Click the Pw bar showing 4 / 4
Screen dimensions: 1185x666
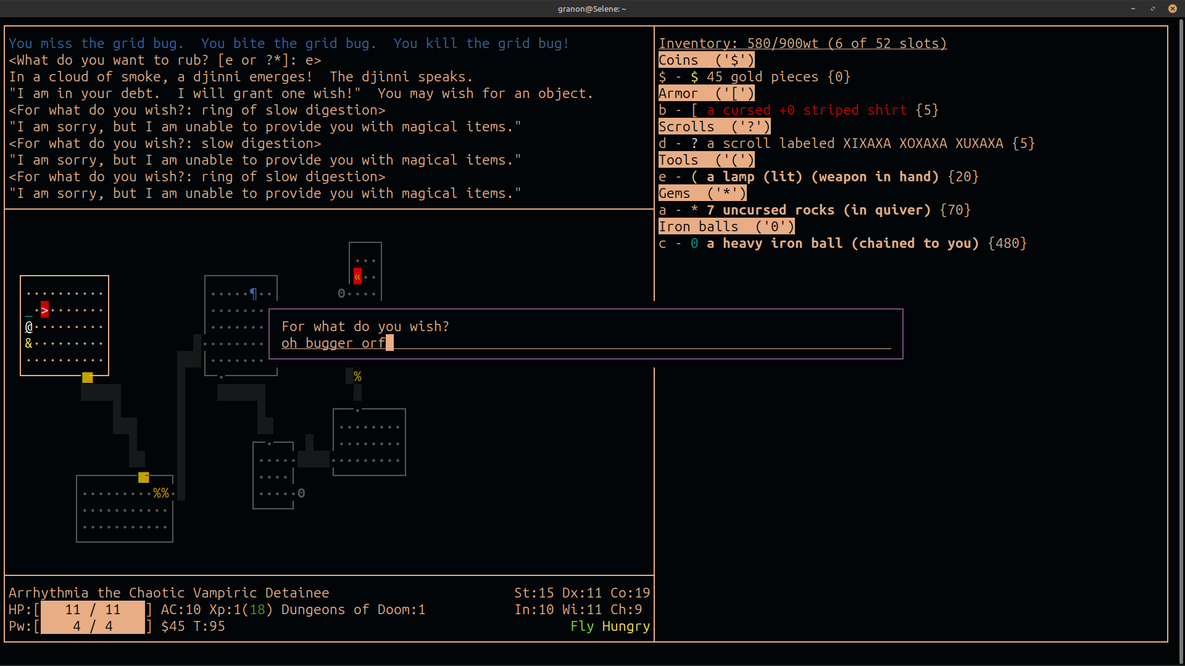93,626
